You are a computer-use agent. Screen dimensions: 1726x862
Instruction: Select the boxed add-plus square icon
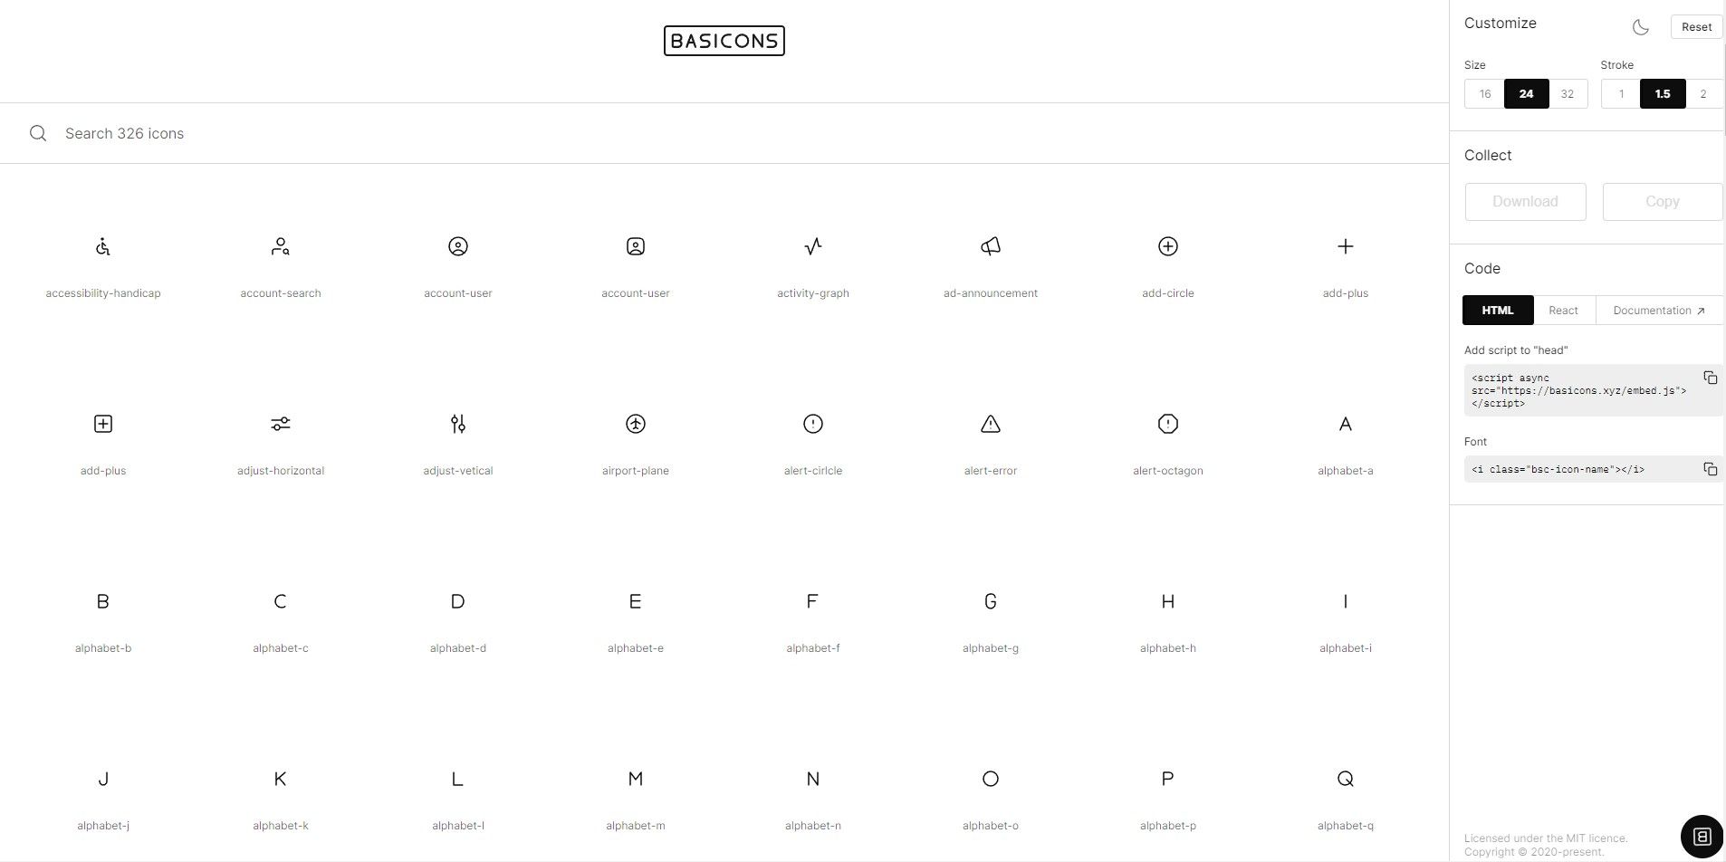[x=103, y=424]
